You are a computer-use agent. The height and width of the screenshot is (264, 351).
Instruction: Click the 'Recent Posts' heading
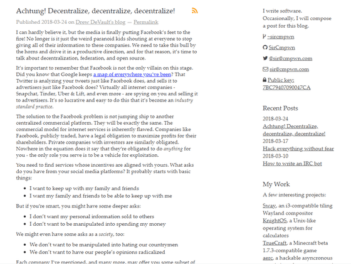tap(280, 108)
